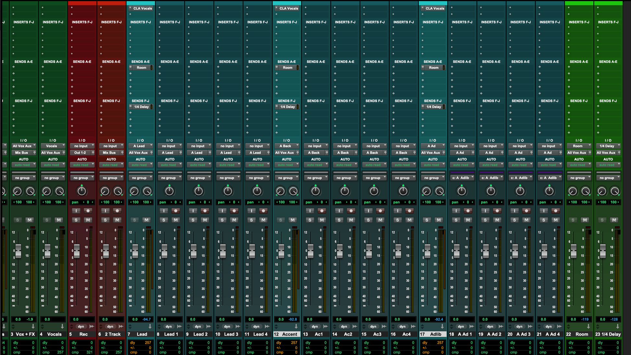Open automation mode dropdown on Lead track
The height and width of the screenshot is (355, 631).
(140, 165)
